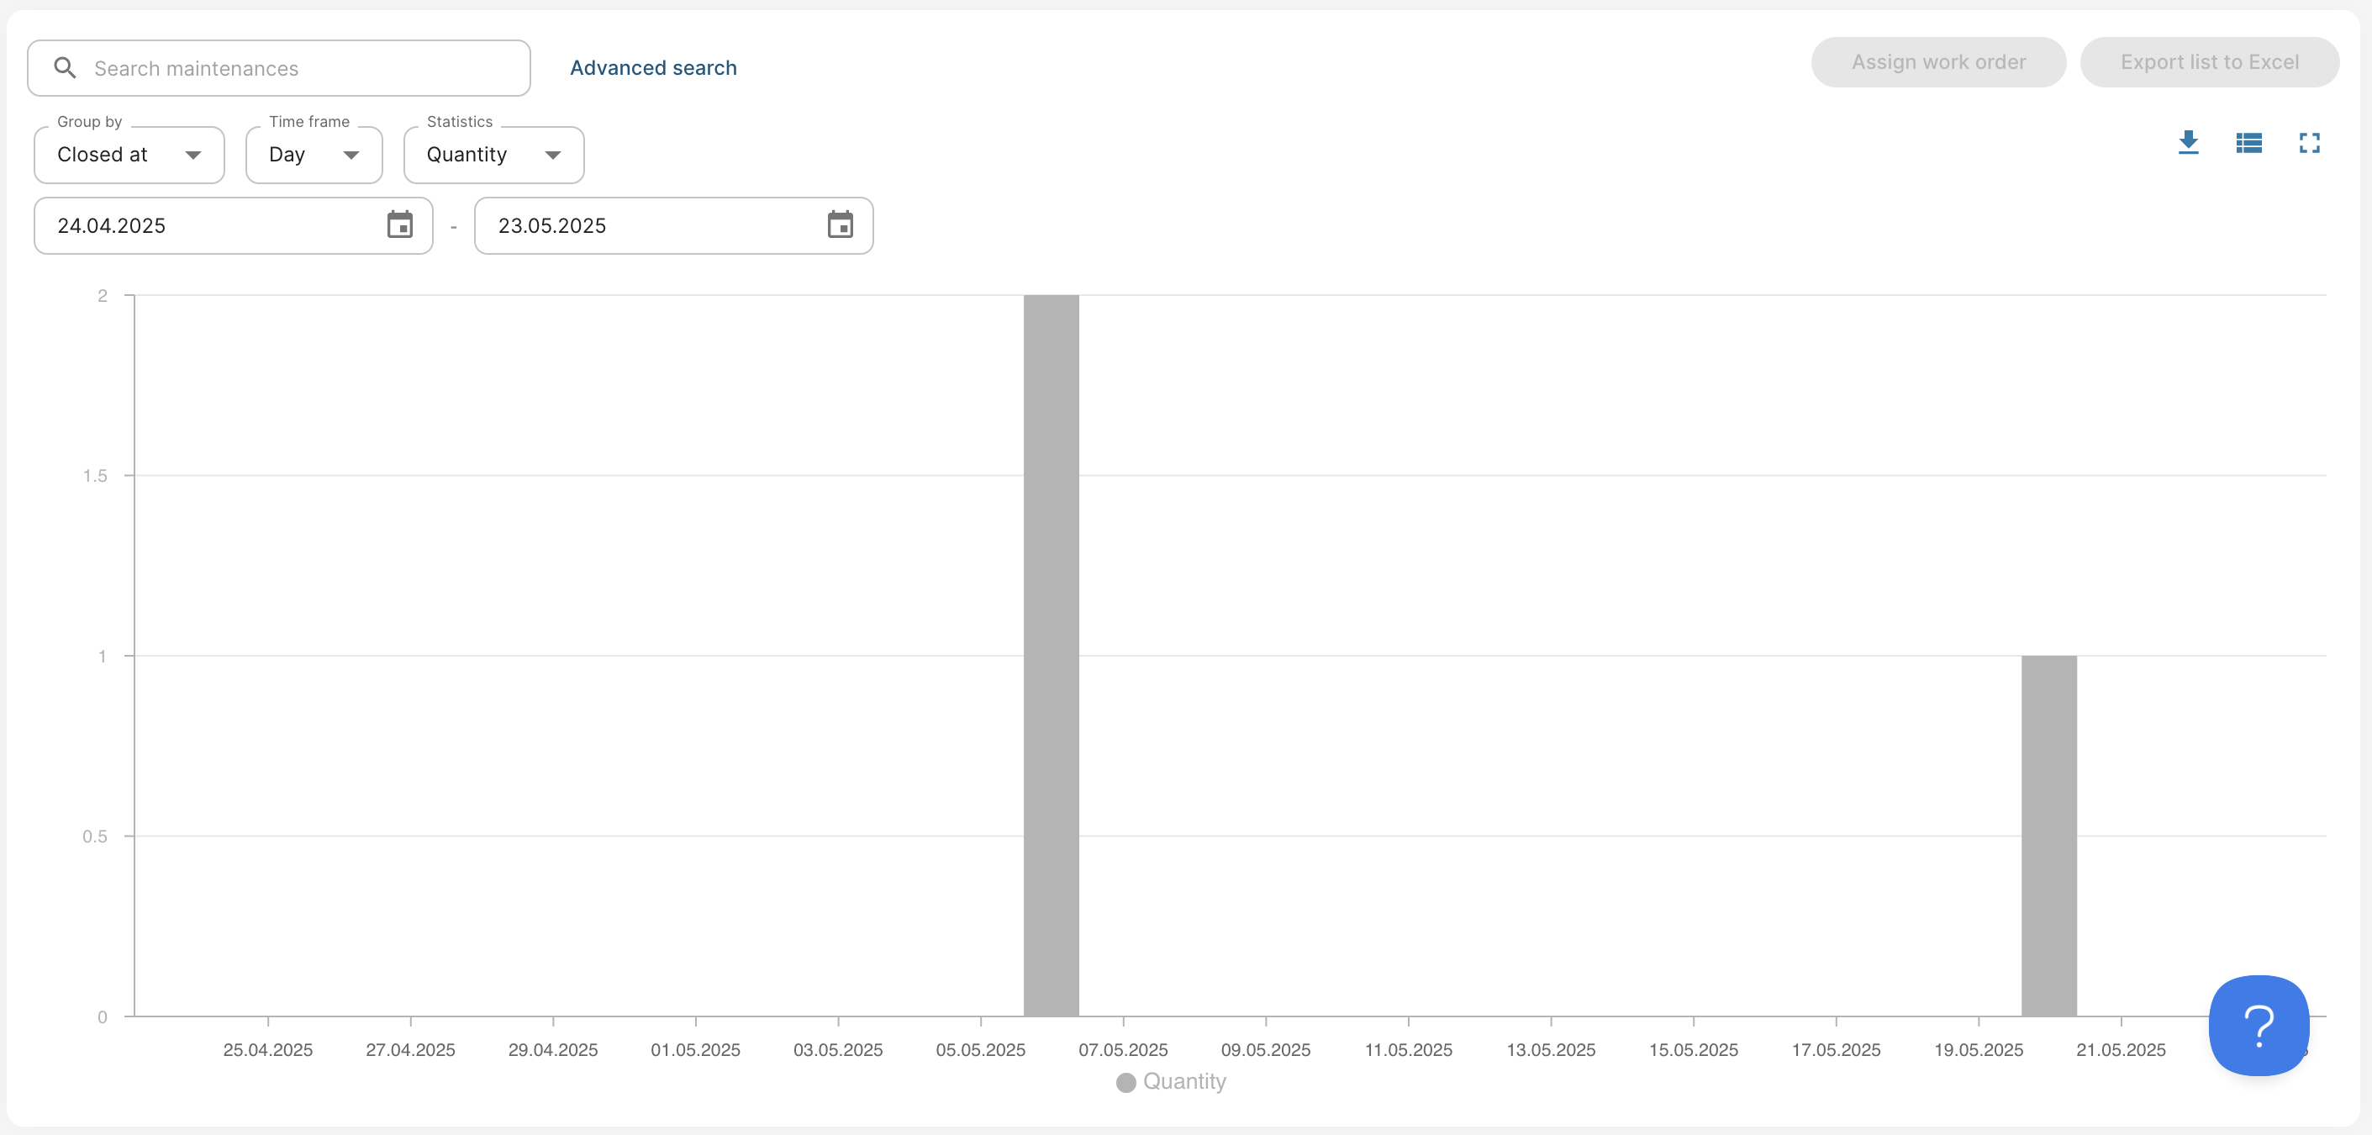Click the search magnifier icon
This screenshot has width=2372, height=1135.
(x=65, y=68)
